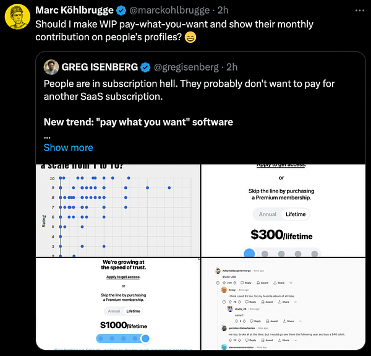Image resolution: width=371 pixels, height=356 pixels.
Task: Click Greg Isenberg's verified badge
Action: [145, 67]
